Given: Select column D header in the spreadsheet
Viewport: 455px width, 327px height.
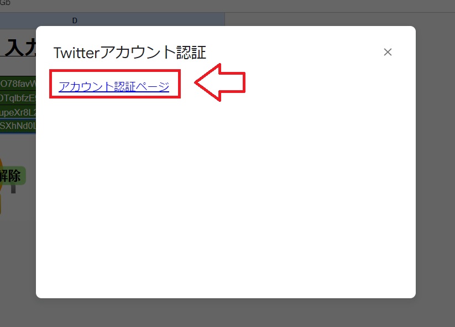Looking at the screenshot, I should click(x=112, y=20).
